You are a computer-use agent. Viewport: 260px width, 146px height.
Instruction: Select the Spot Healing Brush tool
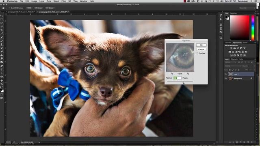click(x=2, y=37)
